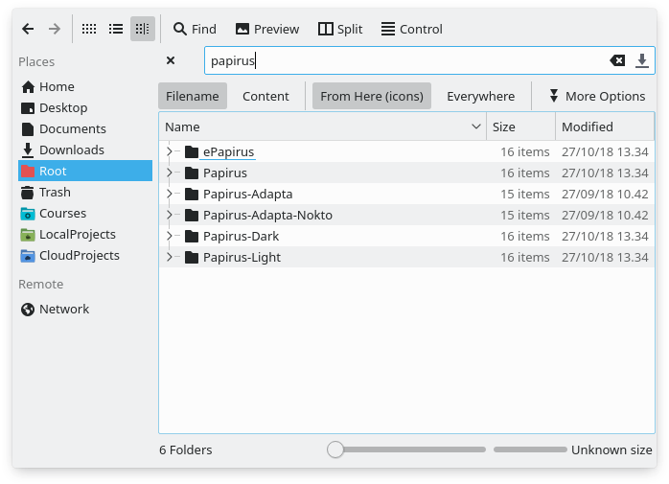Expand More Options
The height and width of the screenshot is (484, 669).
pos(597,96)
